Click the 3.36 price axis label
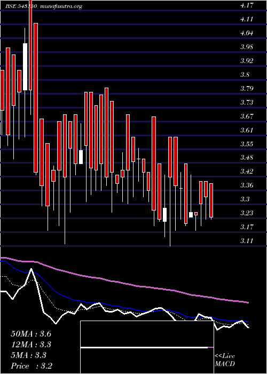This screenshot has height=374, width=267. pyautogui.click(x=247, y=185)
